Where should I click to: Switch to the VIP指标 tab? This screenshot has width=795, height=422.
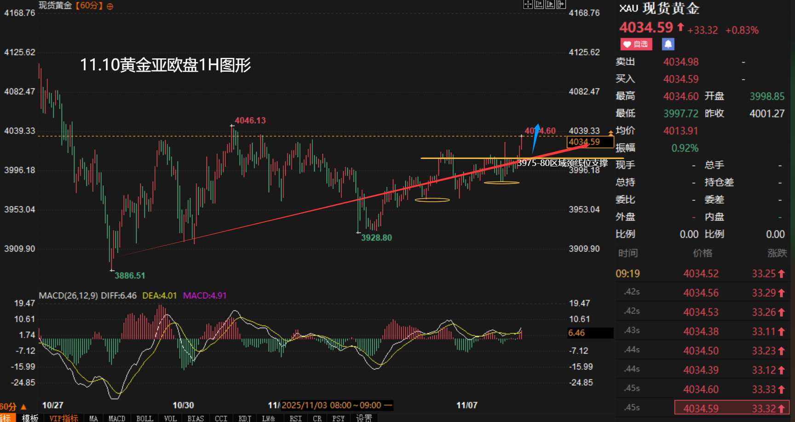[x=63, y=418]
